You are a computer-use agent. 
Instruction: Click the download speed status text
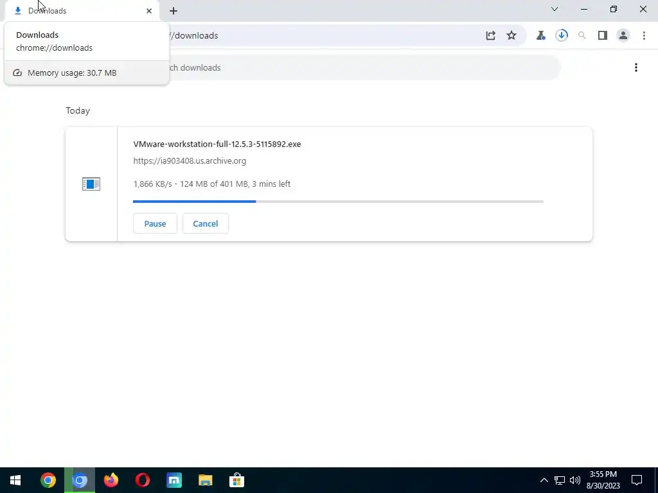212,184
